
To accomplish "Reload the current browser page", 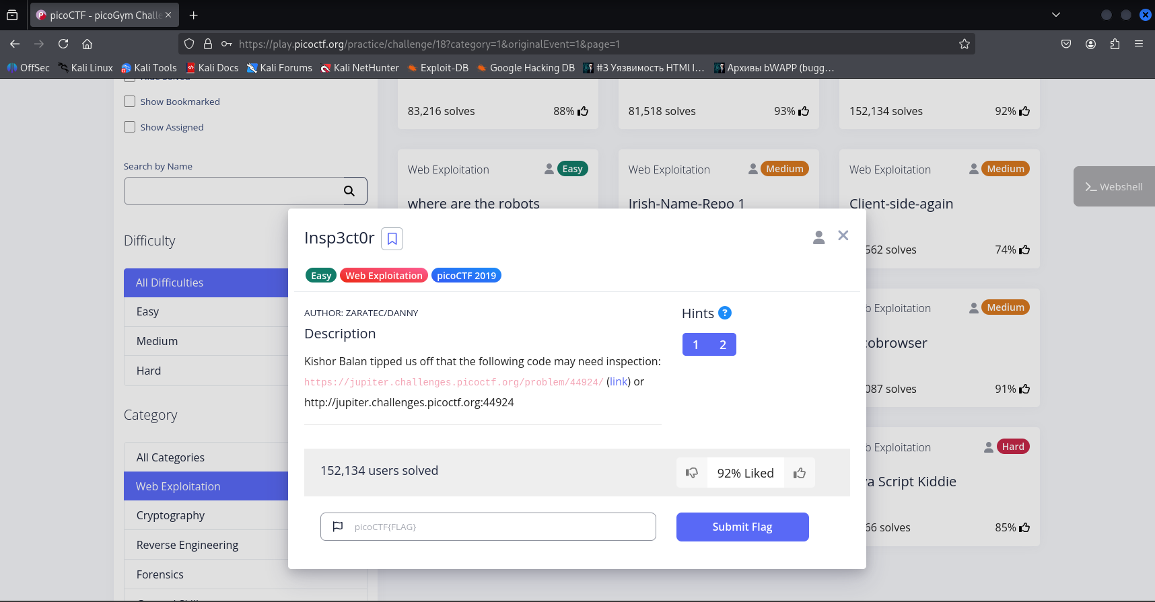I will click(63, 44).
